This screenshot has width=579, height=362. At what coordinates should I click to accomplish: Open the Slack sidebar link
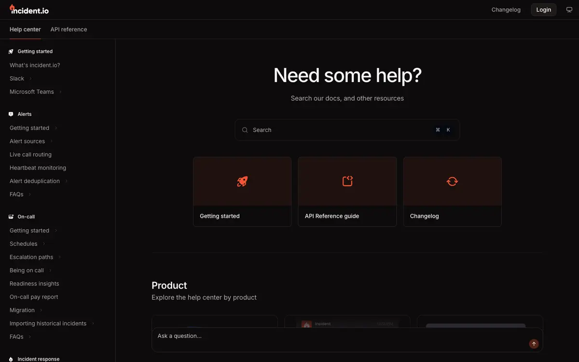tap(17, 79)
